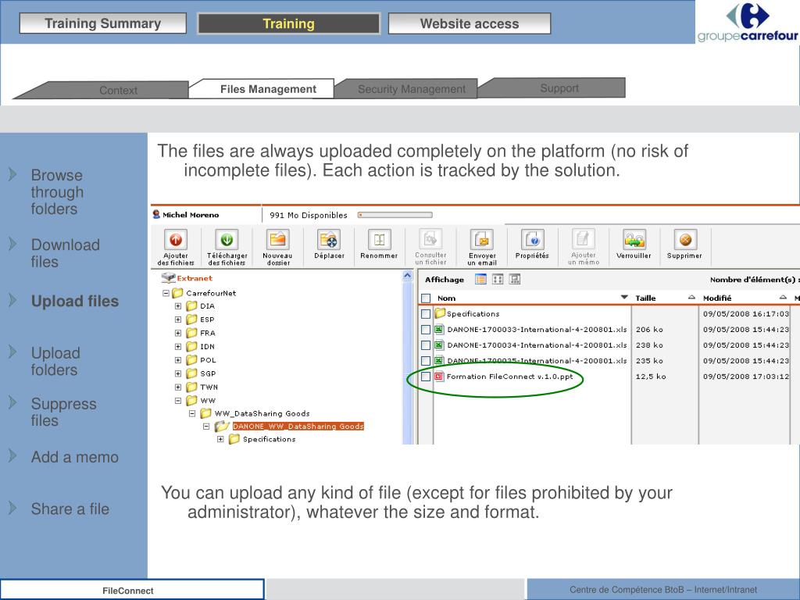Image resolution: width=800 pixels, height=600 pixels.
Task: Tick the checkbox for Specifications row
Action: click(426, 314)
